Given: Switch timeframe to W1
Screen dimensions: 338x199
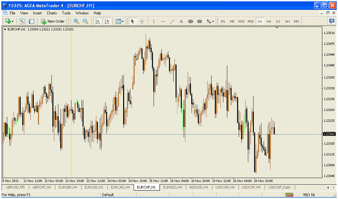Looking at the screenshot, I should coord(287,21).
